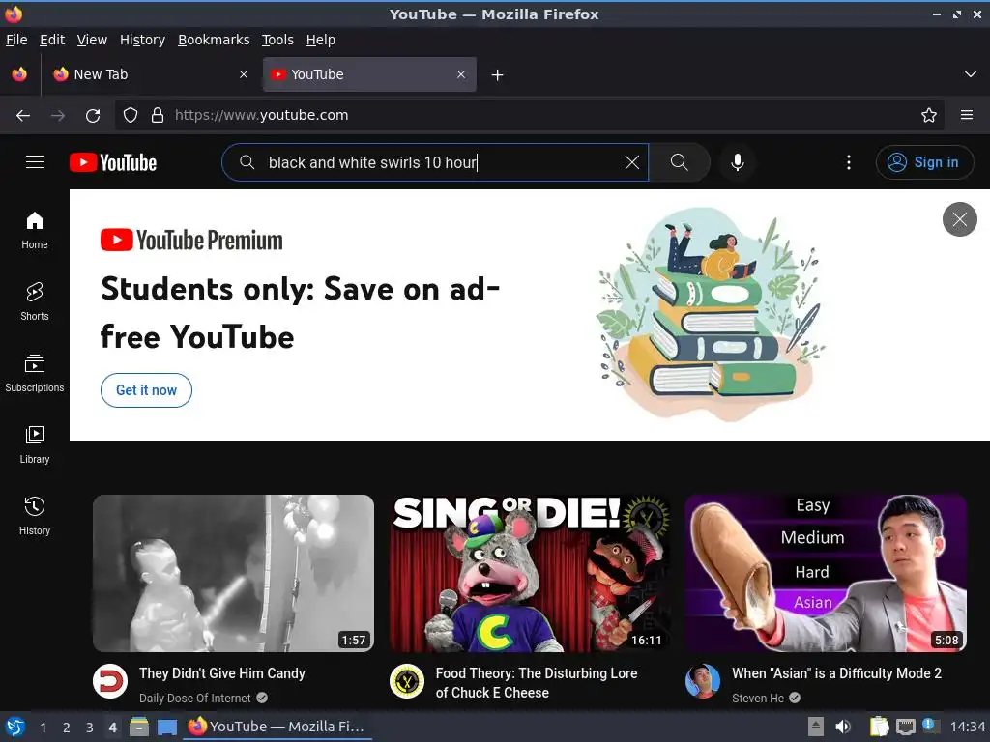The height and width of the screenshot is (742, 990).
Task: Close the YouTube tab
Action: tap(461, 74)
